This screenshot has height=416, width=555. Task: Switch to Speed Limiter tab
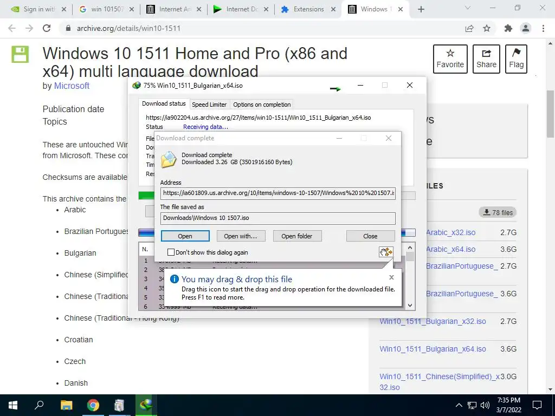209,105
